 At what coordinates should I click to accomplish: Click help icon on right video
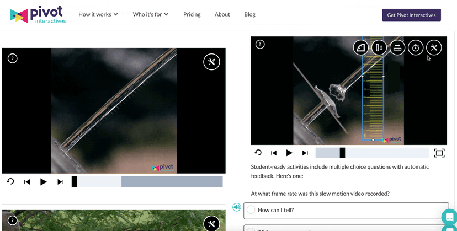coord(260,45)
